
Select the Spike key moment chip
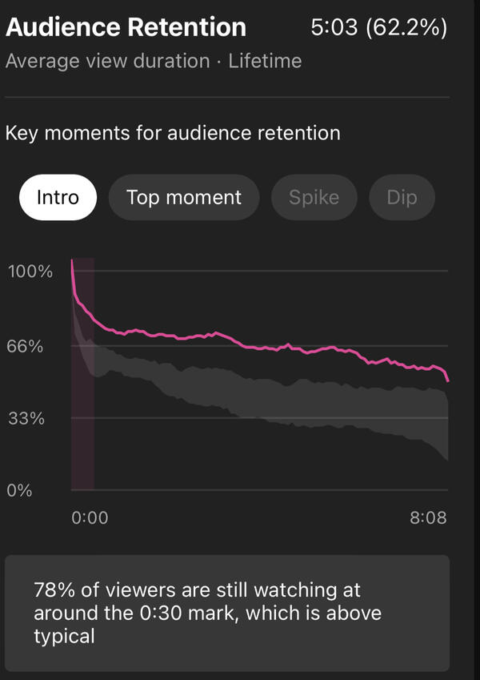(314, 197)
